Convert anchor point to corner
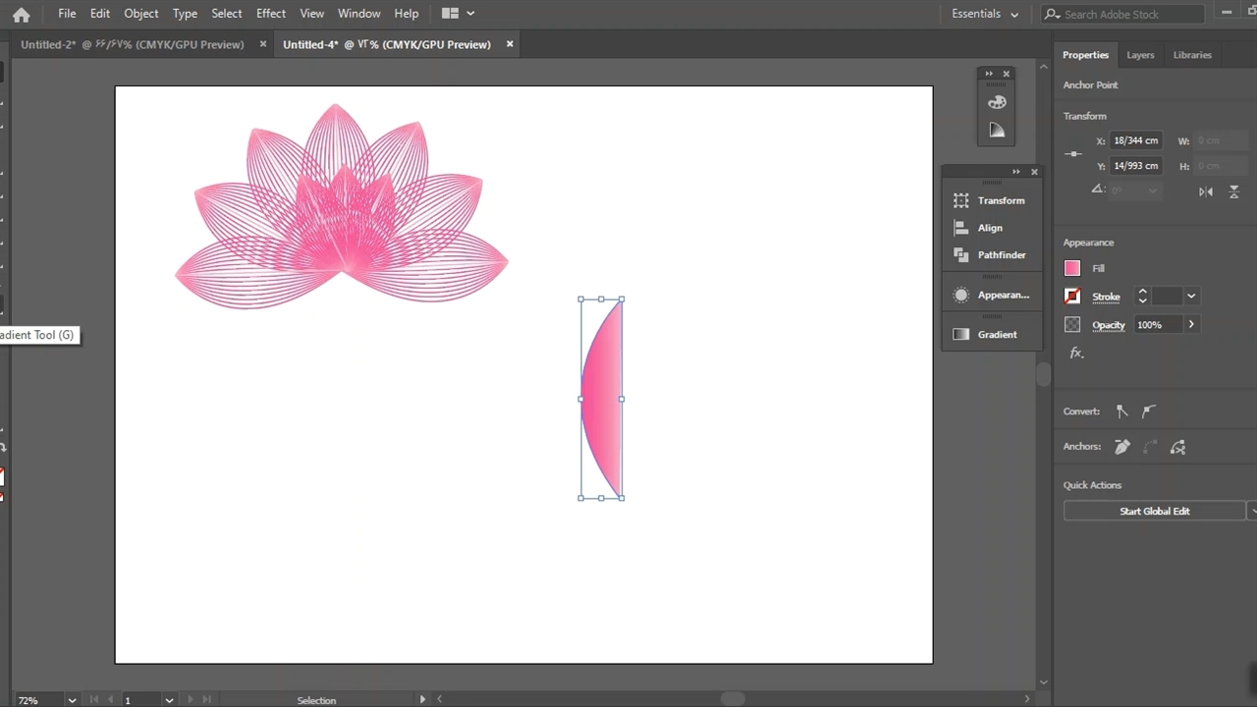The width and height of the screenshot is (1257, 707). [x=1121, y=411]
